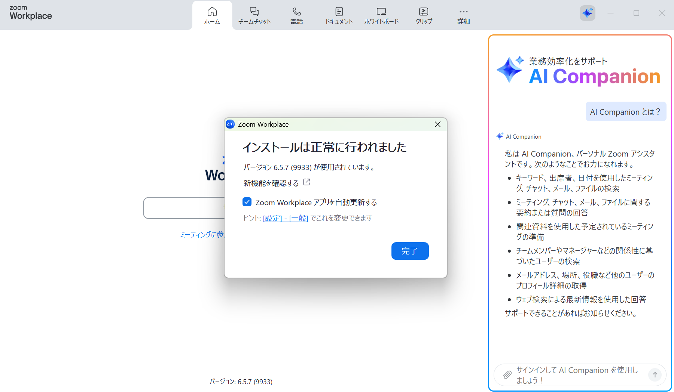Screen dimensions: 674x392
Task: Click the 新機能を確認する link
Action: [x=271, y=183]
